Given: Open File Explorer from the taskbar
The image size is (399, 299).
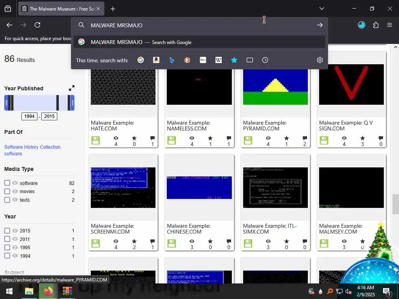Looking at the screenshot, I should tap(29, 291).
